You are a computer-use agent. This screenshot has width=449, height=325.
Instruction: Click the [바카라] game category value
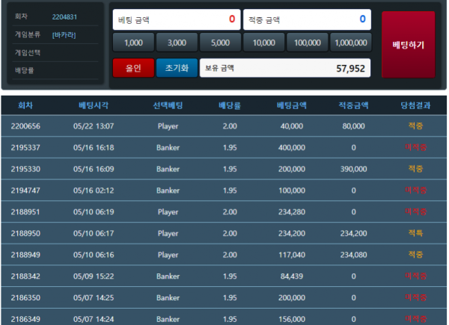pos(64,34)
